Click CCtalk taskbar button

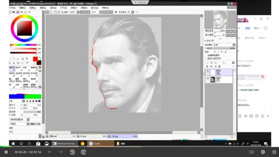100,144
